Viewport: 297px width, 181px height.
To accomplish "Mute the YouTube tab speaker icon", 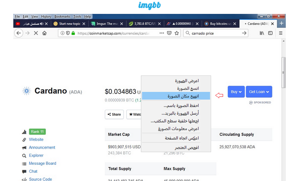I will [41, 24].
